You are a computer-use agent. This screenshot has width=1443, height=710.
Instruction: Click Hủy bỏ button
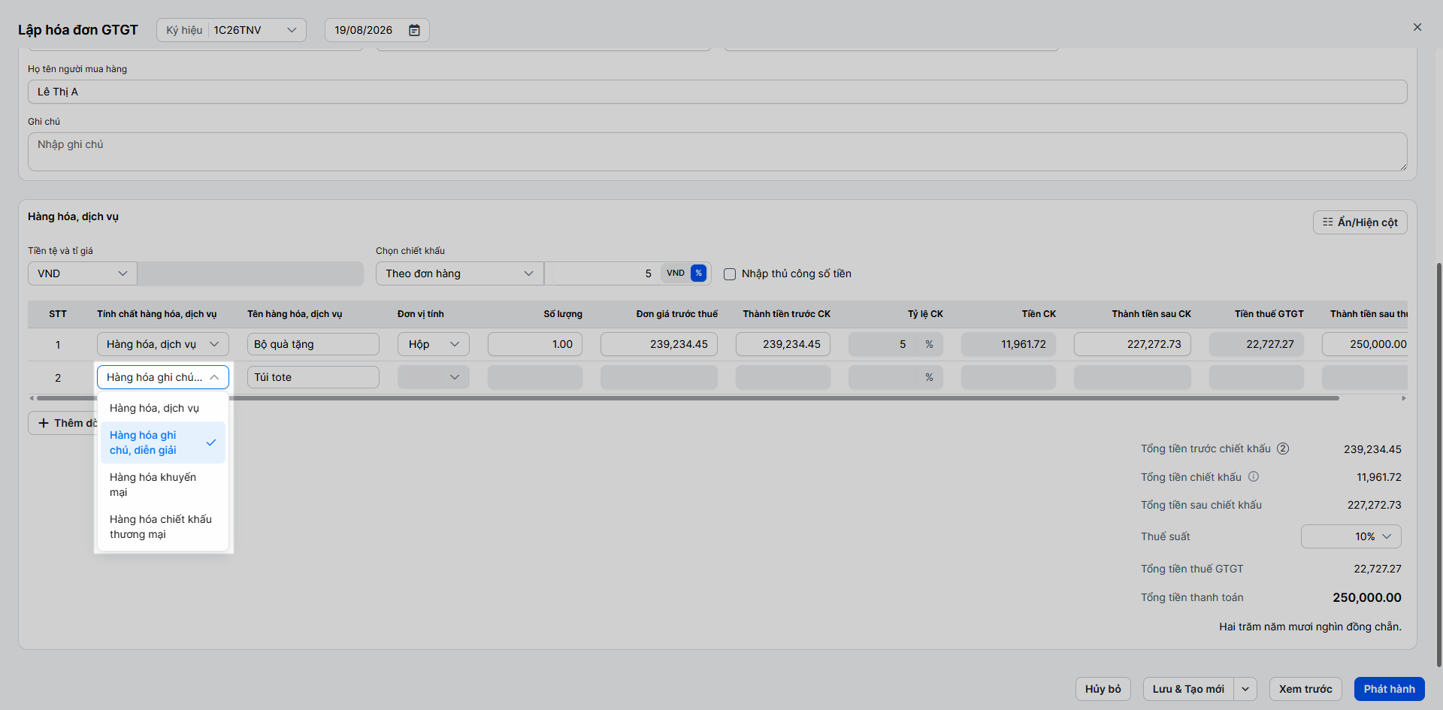[x=1103, y=689]
